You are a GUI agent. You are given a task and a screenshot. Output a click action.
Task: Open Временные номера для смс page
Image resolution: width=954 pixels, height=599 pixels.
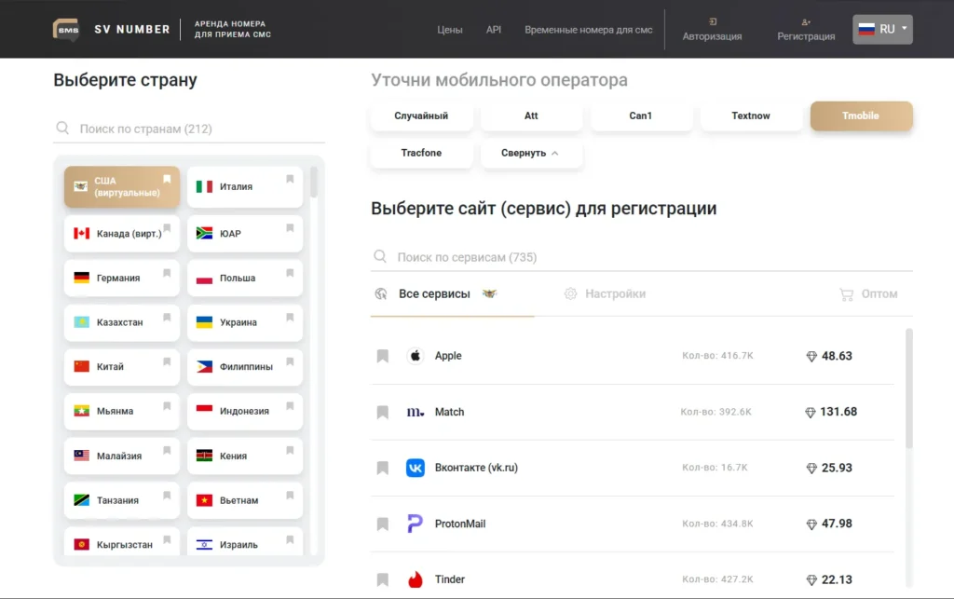tap(589, 30)
